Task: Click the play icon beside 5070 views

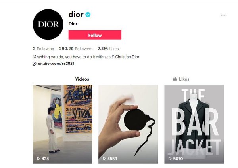Action: (170, 159)
